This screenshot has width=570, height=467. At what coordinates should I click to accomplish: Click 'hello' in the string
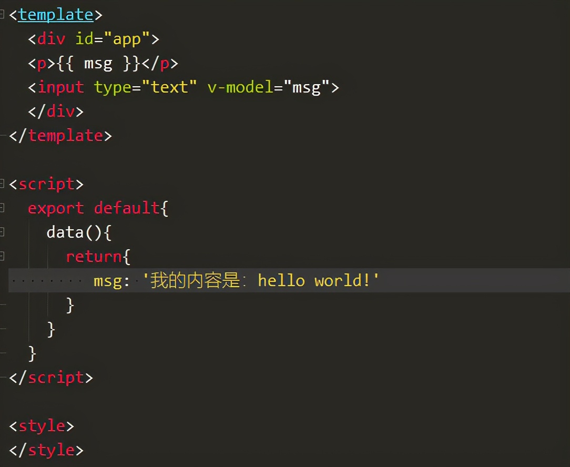281,281
